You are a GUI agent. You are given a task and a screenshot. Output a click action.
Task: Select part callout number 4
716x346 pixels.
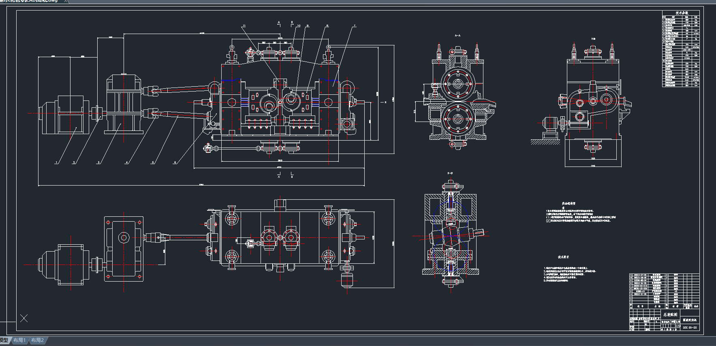coord(126,162)
